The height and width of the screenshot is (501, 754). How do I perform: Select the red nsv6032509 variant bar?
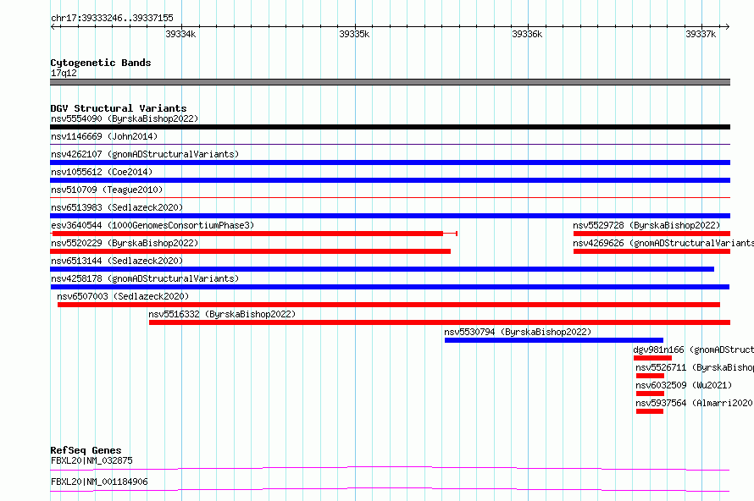[x=650, y=394]
